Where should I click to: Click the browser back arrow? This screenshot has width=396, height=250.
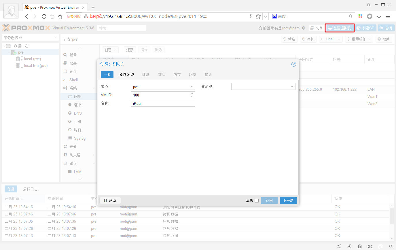(26, 16)
